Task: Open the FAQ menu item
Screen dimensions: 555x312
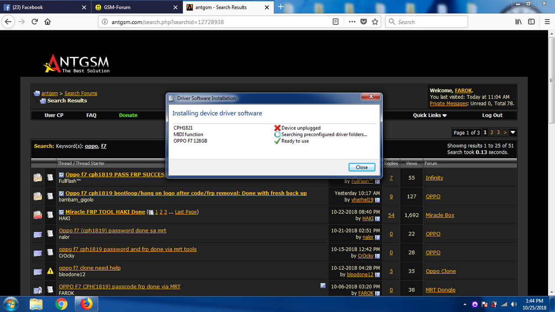Action: (x=91, y=115)
